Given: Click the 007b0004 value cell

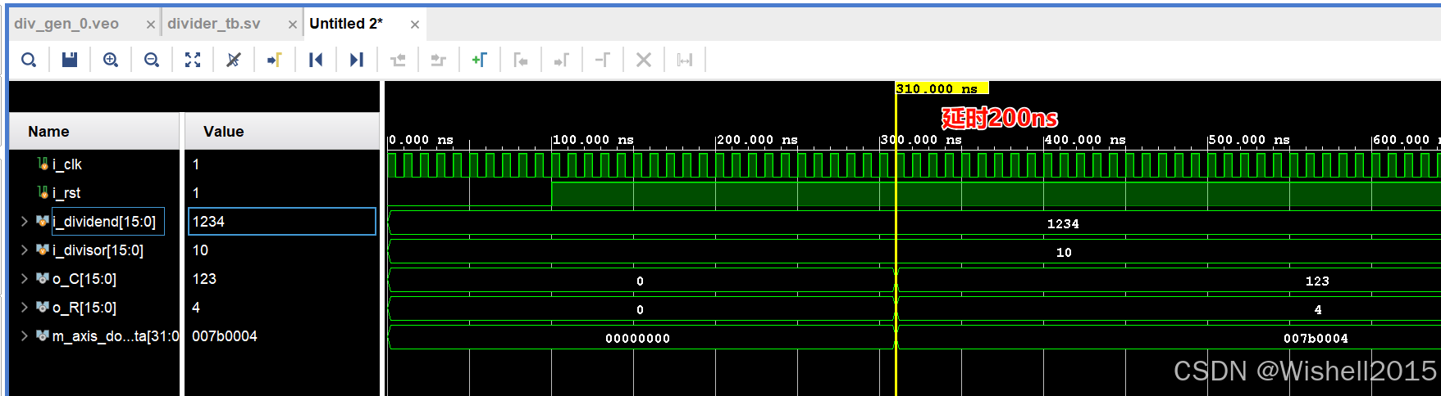Looking at the screenshot, I should pos(225,336).
